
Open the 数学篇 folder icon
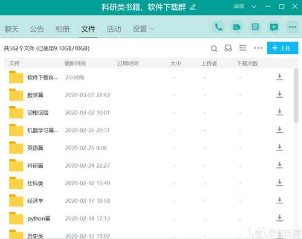pyautogui.click(x=16, y=95)
